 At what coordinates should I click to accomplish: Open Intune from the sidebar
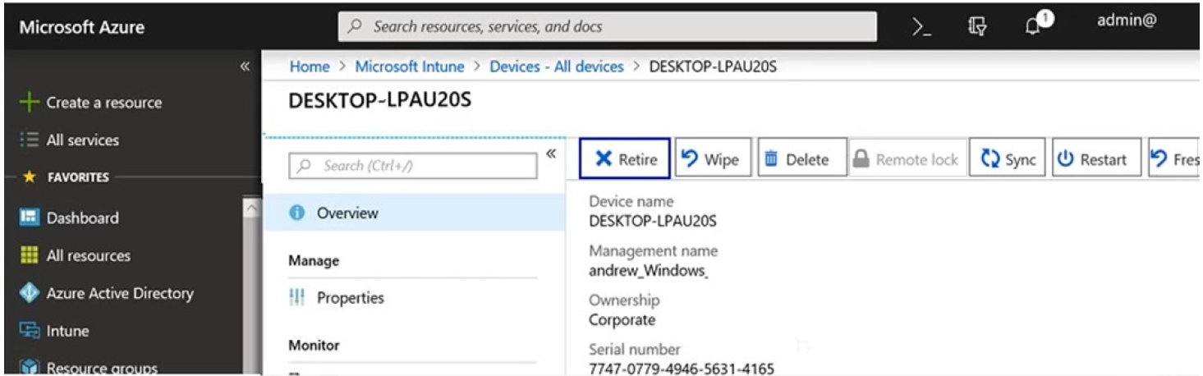pyautogui.click(x=68, y=331)
